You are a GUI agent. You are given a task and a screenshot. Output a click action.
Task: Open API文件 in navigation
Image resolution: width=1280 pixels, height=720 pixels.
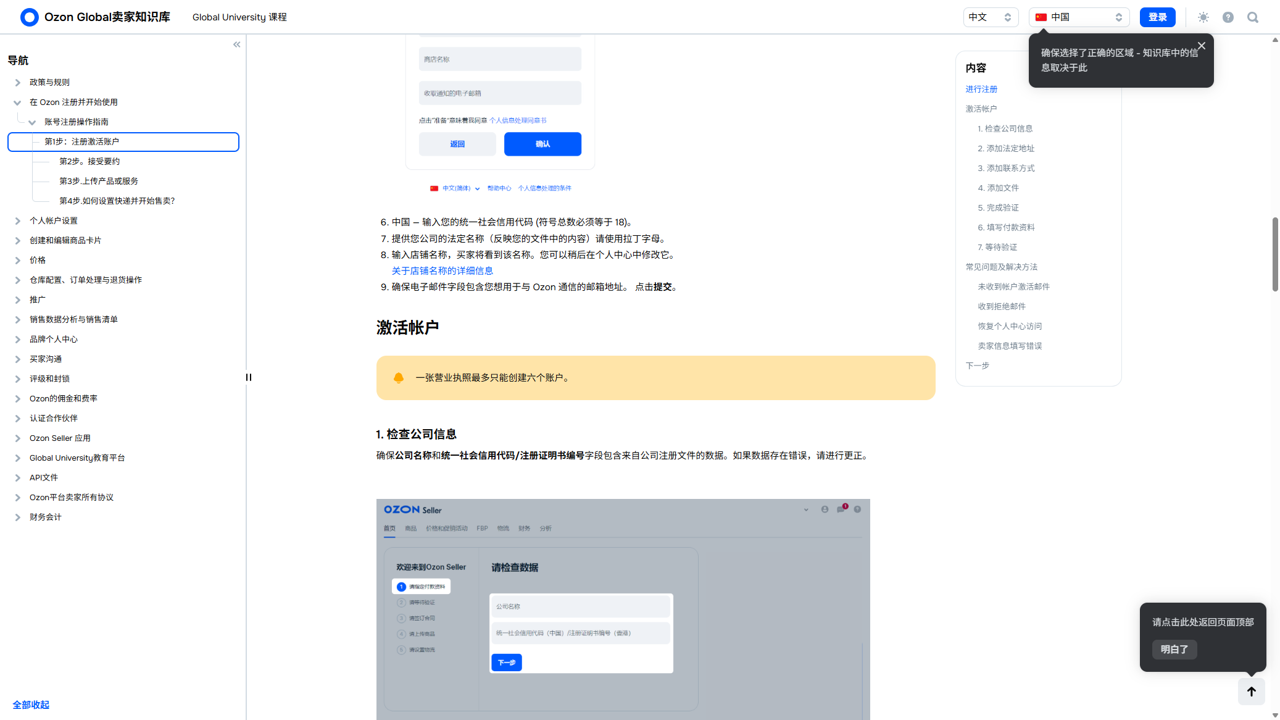pyautogui.click(x=44, y=477)
